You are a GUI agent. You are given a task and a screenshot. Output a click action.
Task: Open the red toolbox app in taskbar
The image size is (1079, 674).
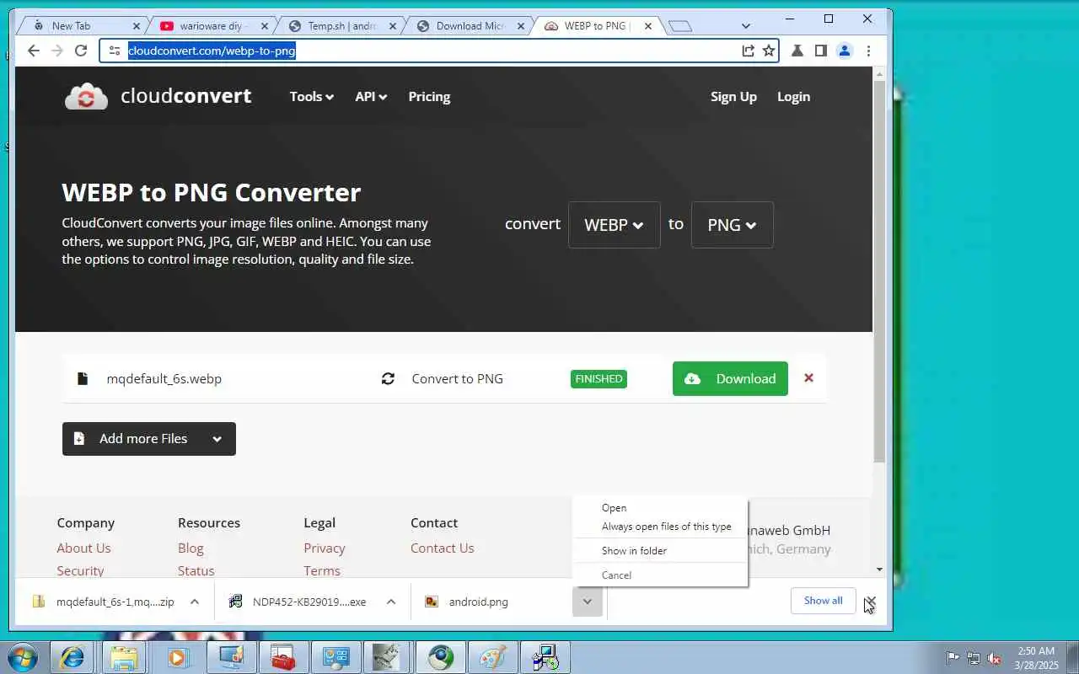282,657
